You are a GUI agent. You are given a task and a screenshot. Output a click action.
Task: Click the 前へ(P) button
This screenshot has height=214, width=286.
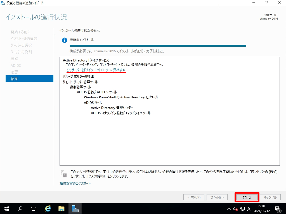(x=194, y=197)
